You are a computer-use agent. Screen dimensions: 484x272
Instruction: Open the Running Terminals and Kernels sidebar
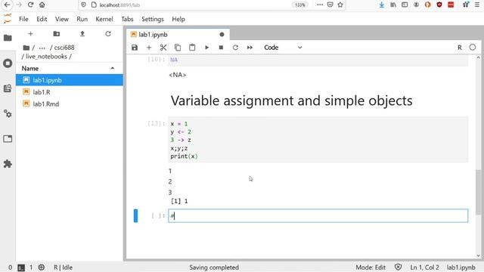(x=8, y=63)
